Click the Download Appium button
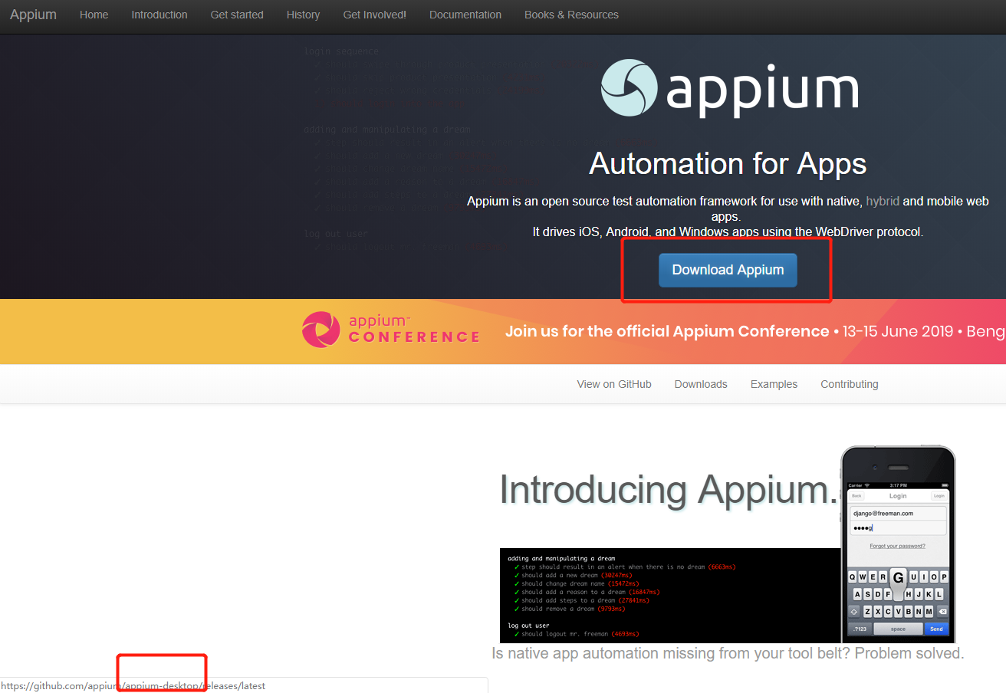Image resolution: width=1006 pixels, height=693 pixels. (728, 270)
